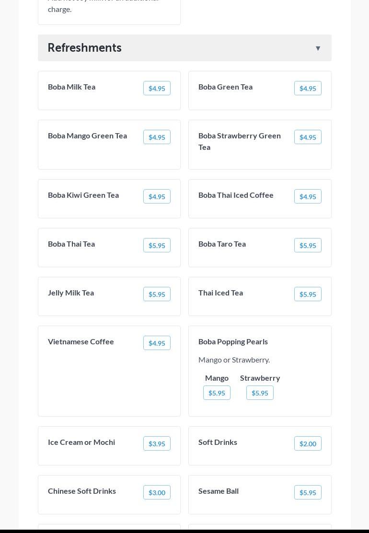The image size is (369, 533).
Task: Click the Boba Taro Tea price button
Action: tap(308, 246)
